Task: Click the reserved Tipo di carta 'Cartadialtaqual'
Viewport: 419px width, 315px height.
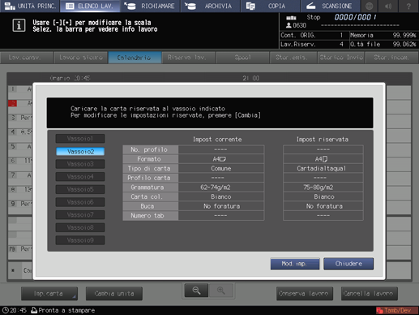Action: coord(323,168)
